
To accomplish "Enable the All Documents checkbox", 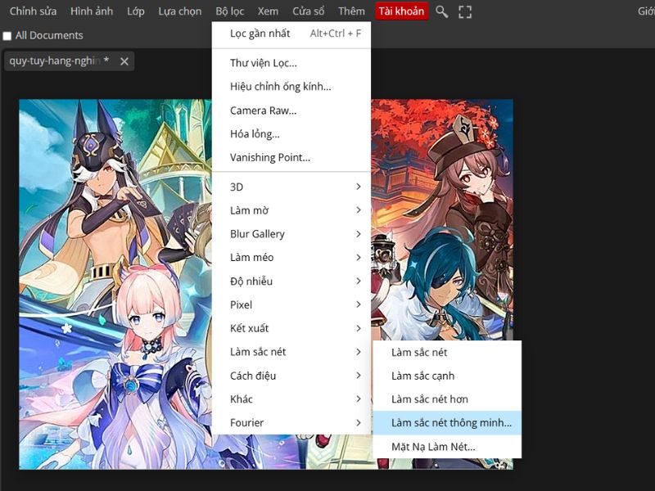I will pos(7,36).
